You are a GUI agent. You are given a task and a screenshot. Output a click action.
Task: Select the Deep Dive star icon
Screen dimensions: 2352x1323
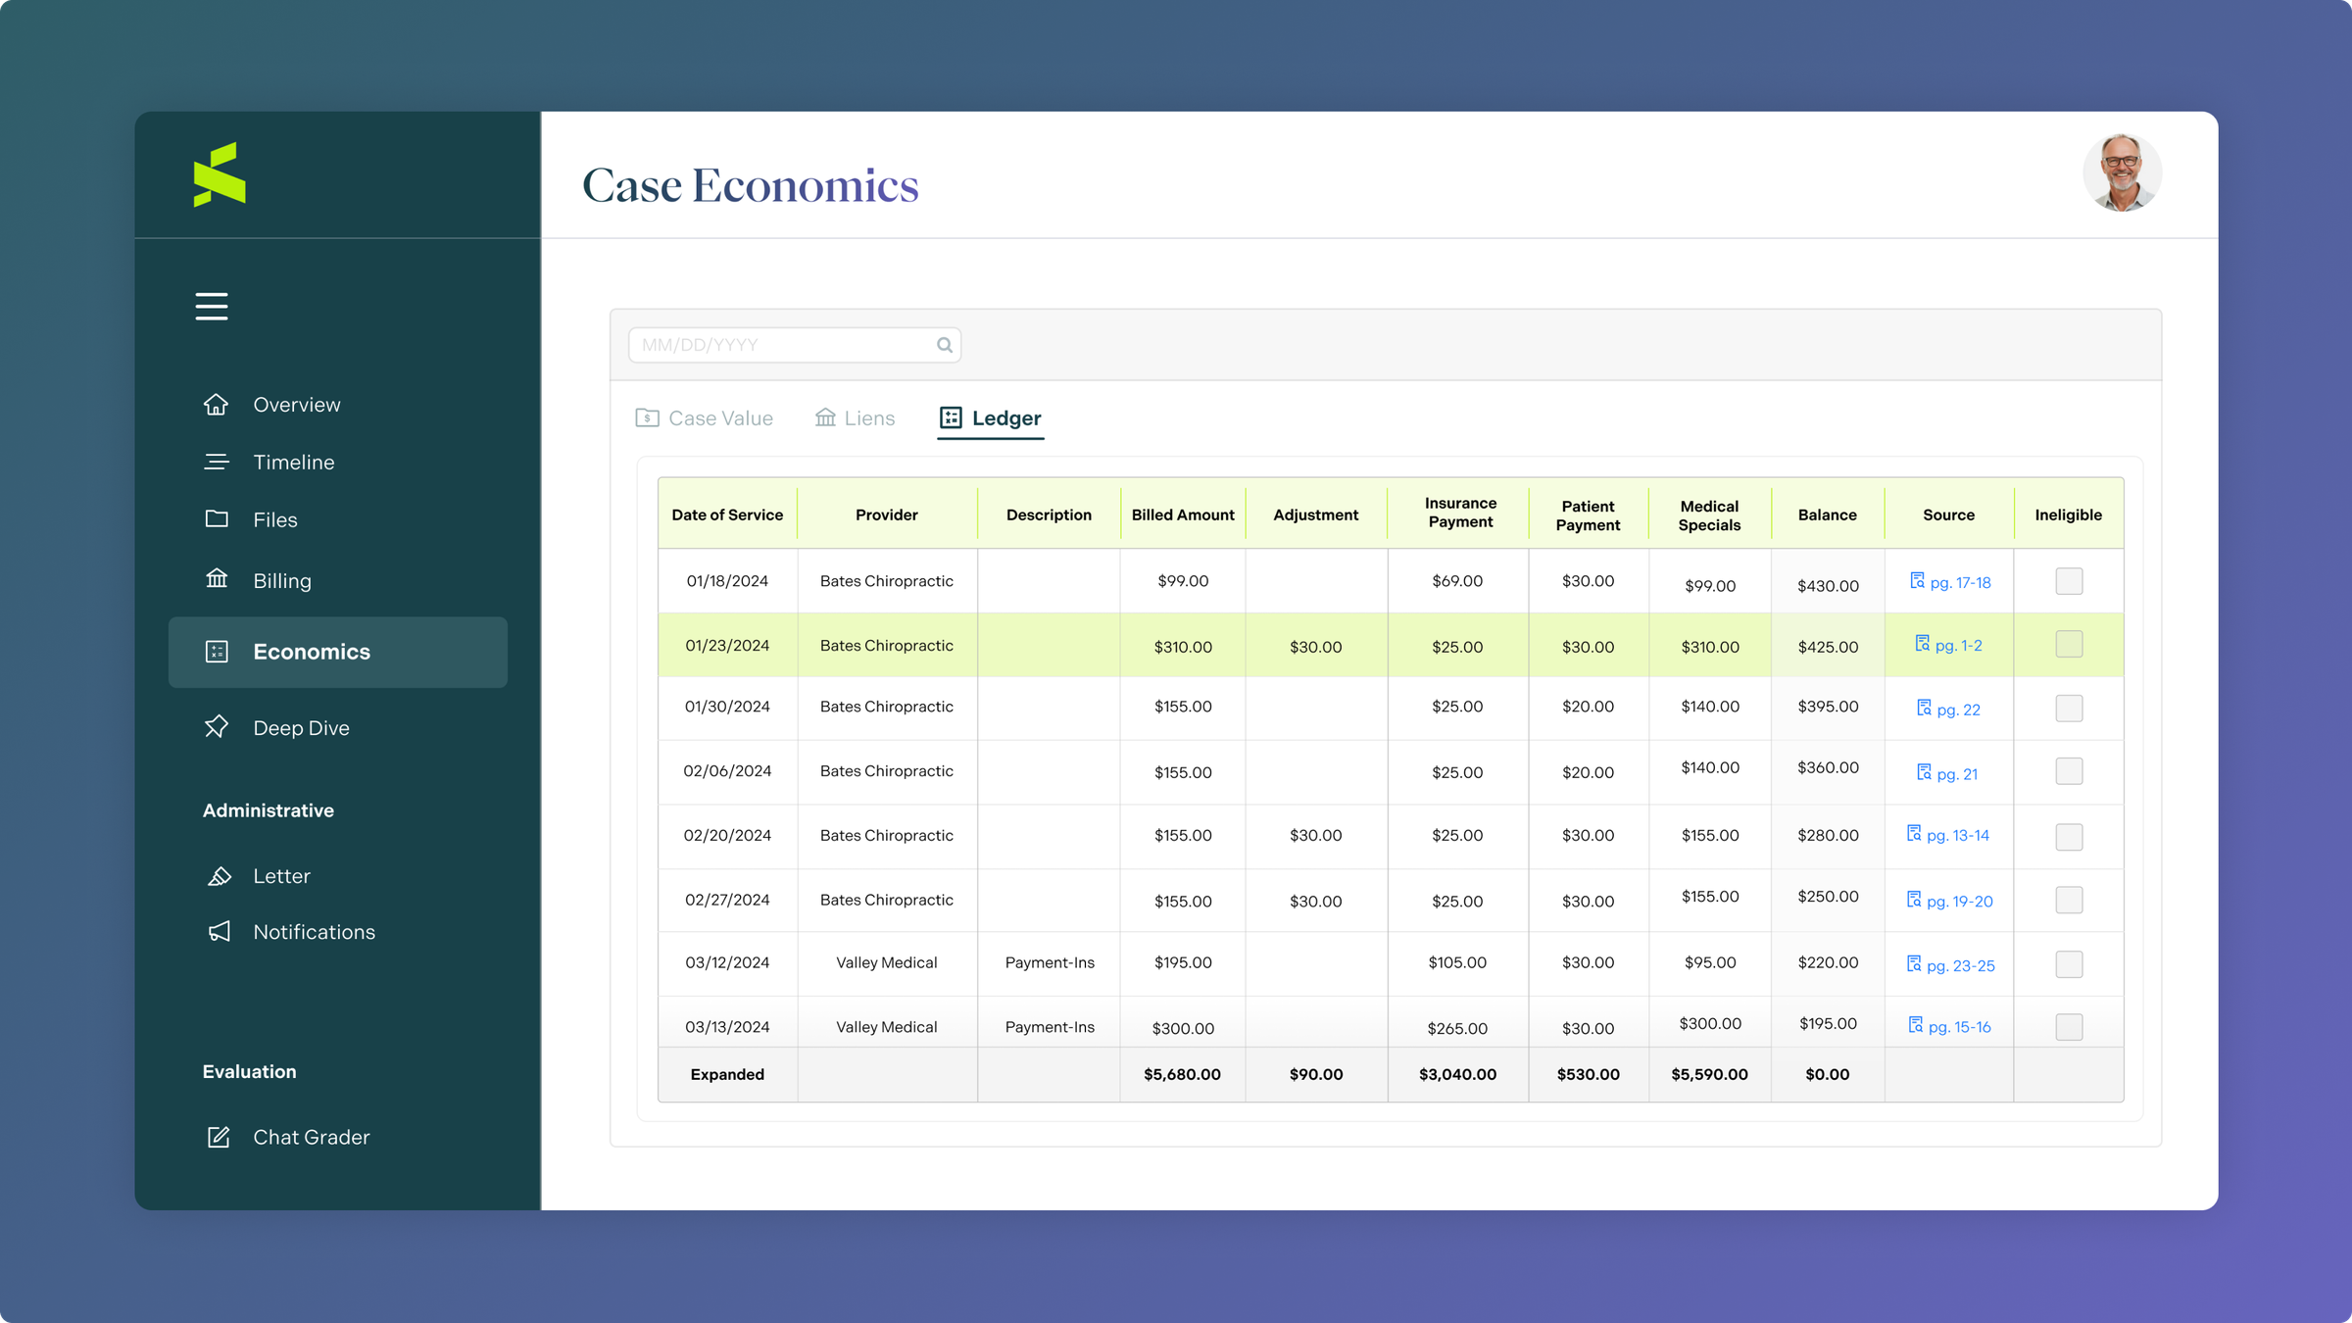(217, 727)
